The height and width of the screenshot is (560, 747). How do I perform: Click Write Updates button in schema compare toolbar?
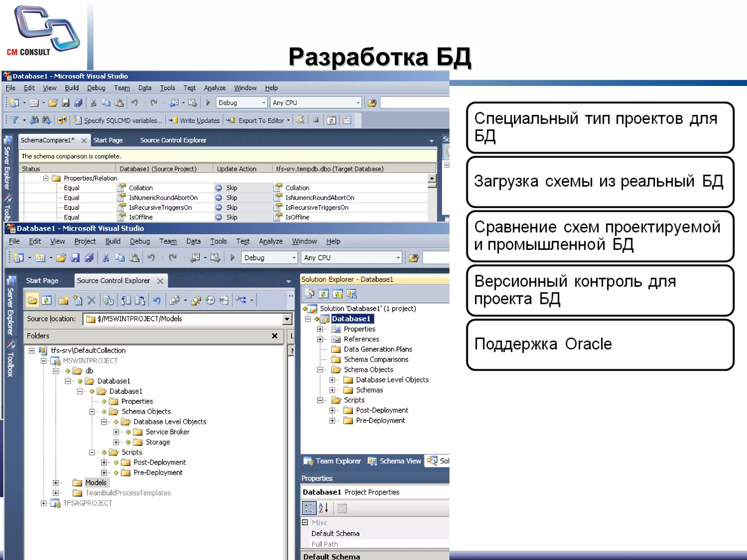pos(194,120)
